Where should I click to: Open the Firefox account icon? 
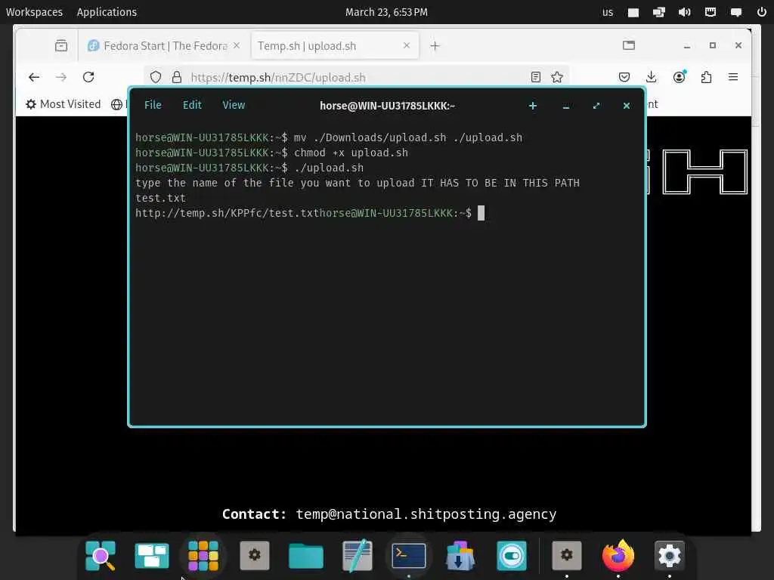pos(680,76)
